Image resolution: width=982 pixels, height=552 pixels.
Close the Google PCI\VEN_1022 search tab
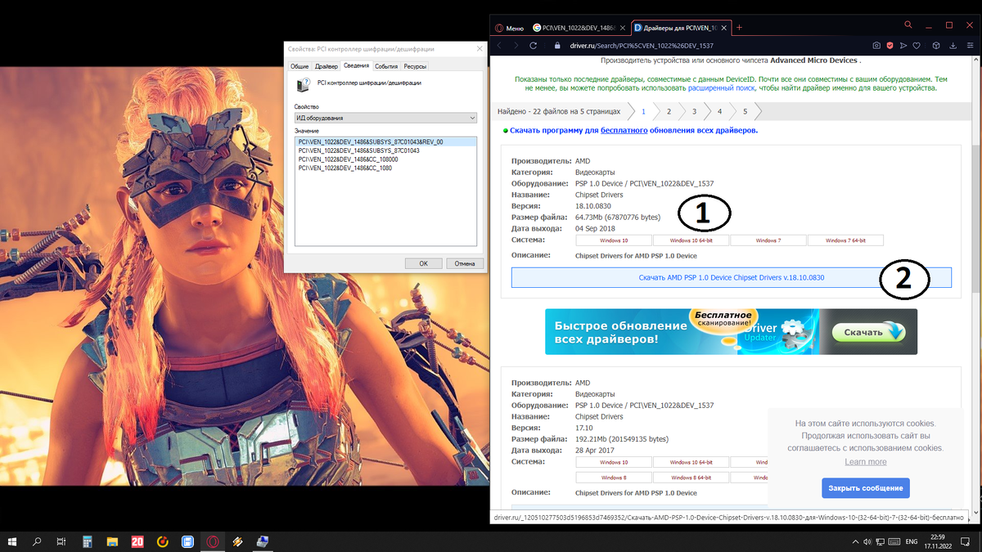pos(623,27)
